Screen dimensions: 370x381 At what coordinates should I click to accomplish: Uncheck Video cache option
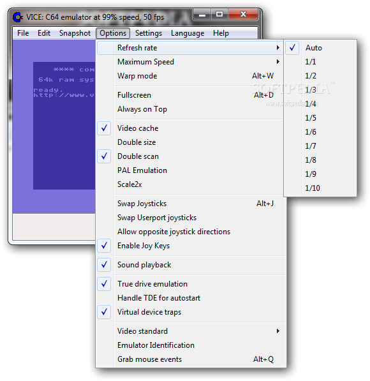coord(190,128)
